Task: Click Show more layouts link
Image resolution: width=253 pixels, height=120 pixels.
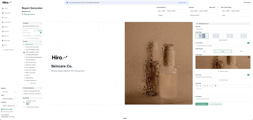Action: pyautogui.click(x=223, y=40)
